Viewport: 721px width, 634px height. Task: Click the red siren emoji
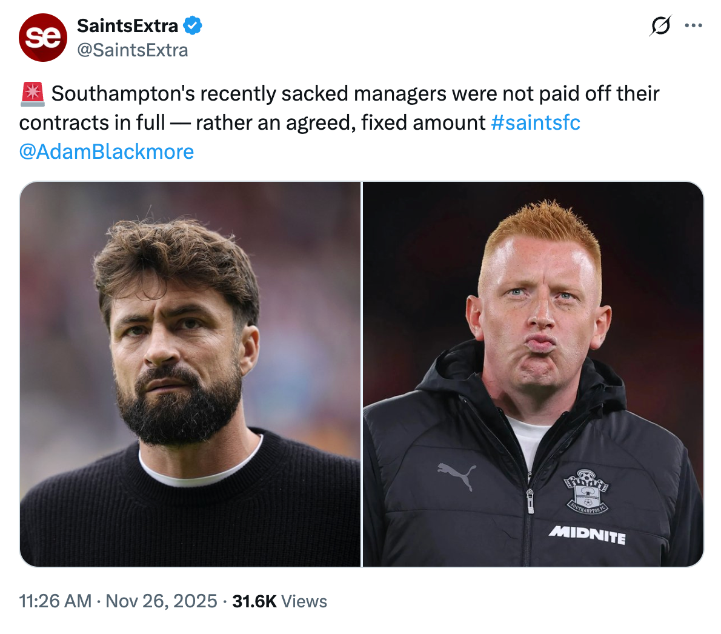pos(33,94)
